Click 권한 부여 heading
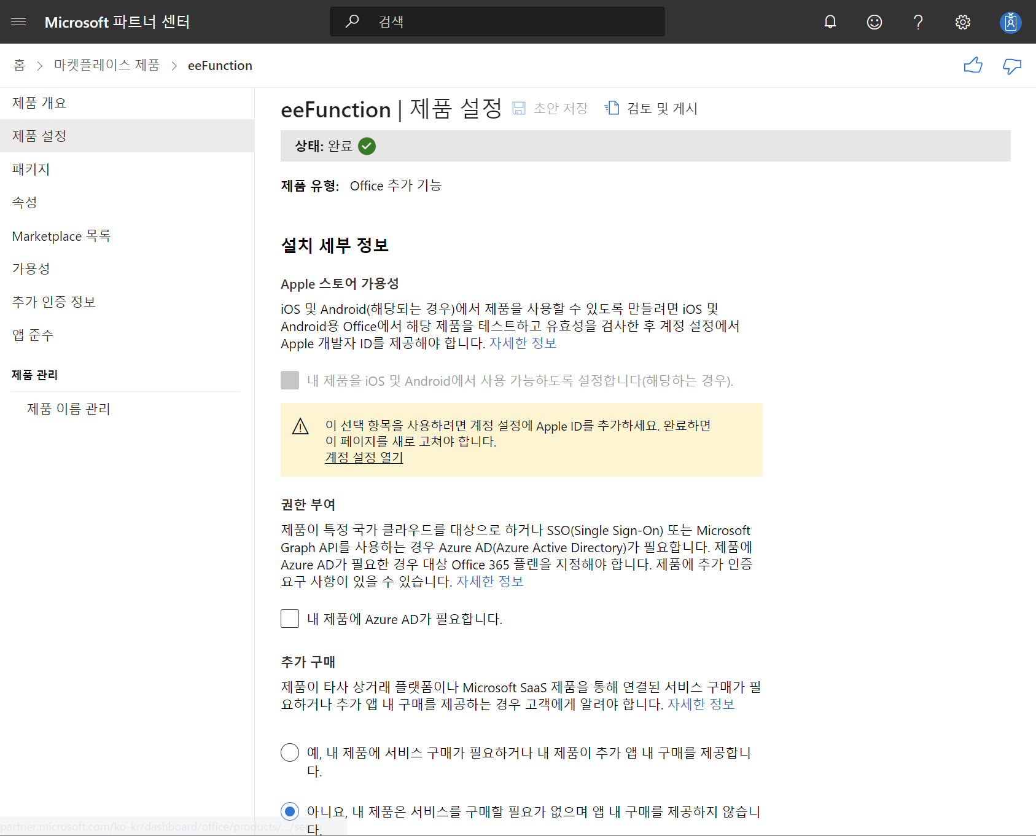Viewport: 1036px width, 836px height. point(308,505)
